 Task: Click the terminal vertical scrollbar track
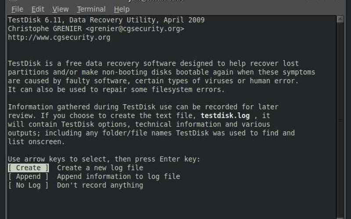(340, 118)
